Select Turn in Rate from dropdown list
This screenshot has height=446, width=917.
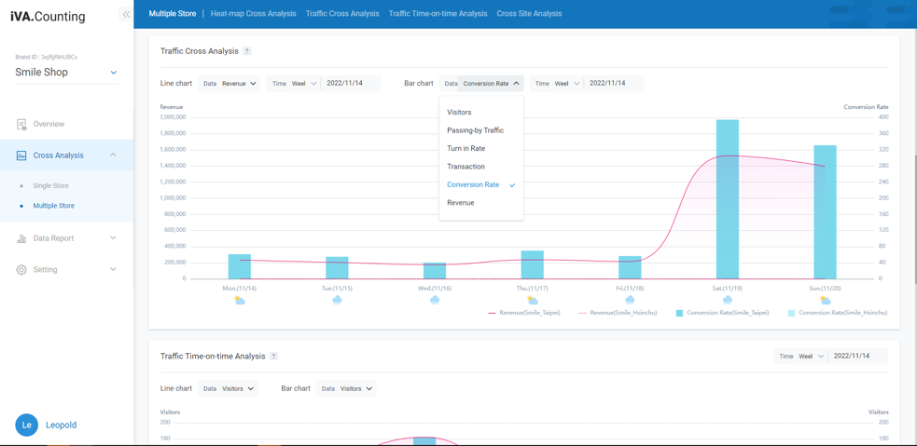465,148
